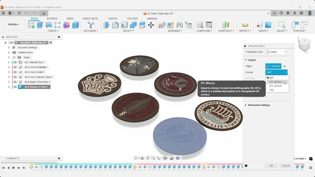Choose STL (Binary) from format list

click(277, 82)
